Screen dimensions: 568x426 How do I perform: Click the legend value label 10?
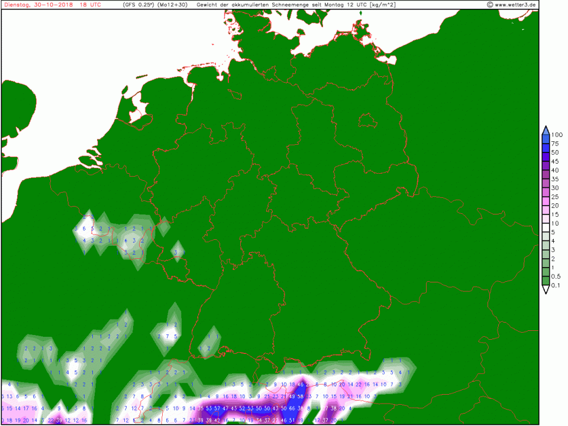(x=554, y=223)
